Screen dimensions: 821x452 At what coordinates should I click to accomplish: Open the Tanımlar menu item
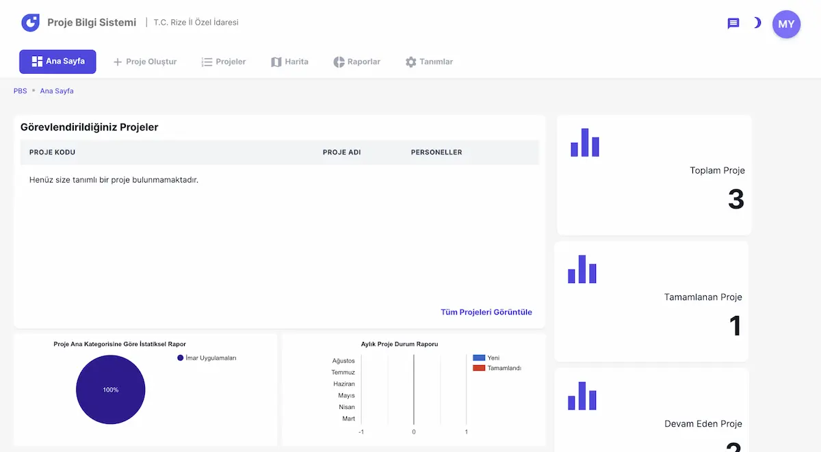point(429,62)
